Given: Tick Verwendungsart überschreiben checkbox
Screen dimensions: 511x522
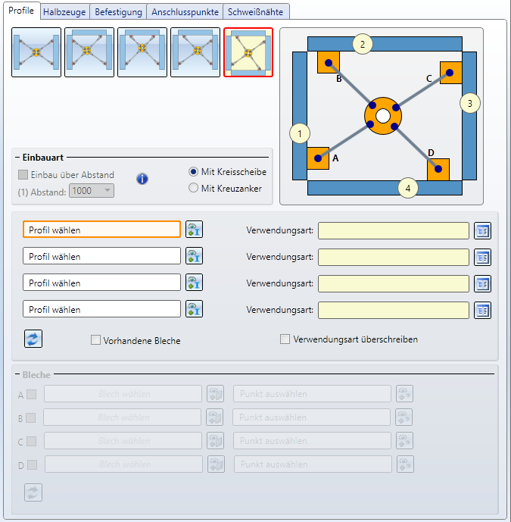Looking at the screenshot, I should tap(285, 339).
